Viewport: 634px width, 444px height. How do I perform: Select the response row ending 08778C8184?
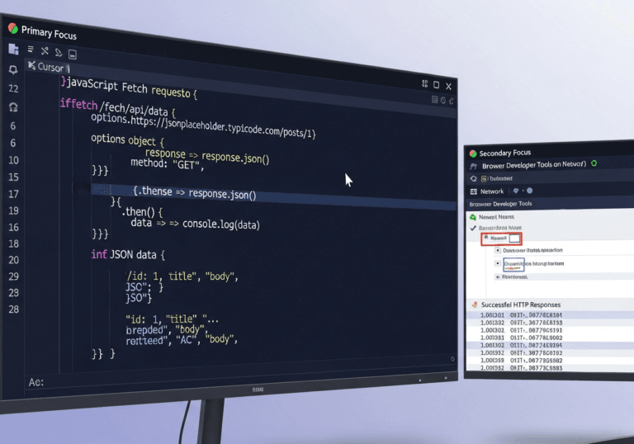click(550, 314)
